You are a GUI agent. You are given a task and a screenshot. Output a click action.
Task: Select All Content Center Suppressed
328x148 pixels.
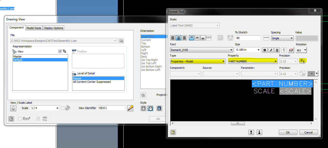coord(98,82)
